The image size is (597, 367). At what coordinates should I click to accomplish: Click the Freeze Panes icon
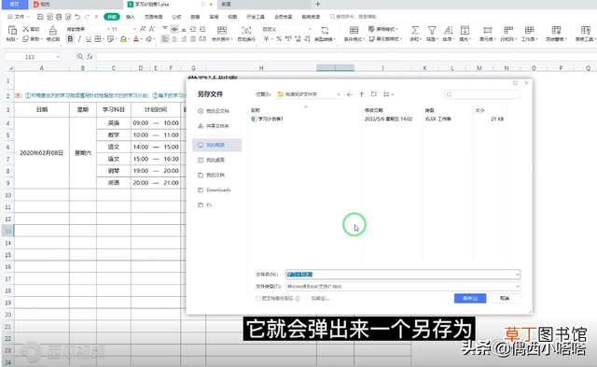(x=556, y=31)
